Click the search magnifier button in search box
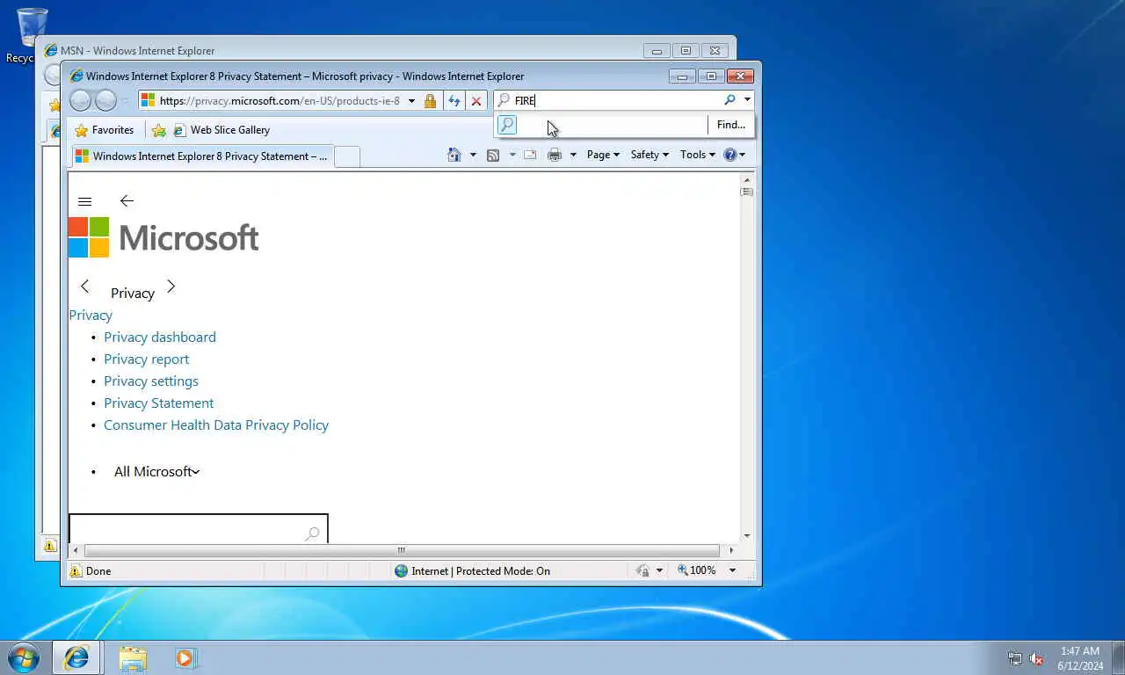1125x675 pixels. 729,100
